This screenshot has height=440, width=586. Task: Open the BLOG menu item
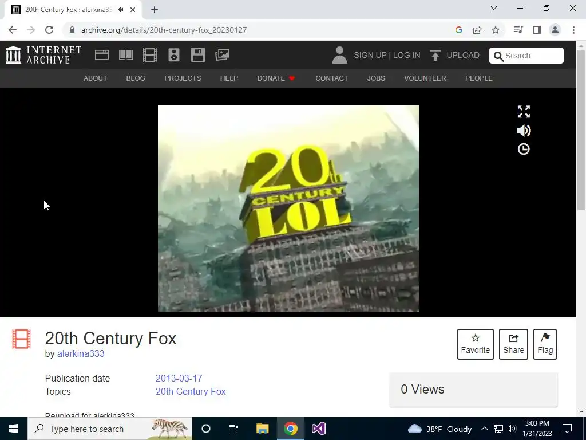(136, 78)
